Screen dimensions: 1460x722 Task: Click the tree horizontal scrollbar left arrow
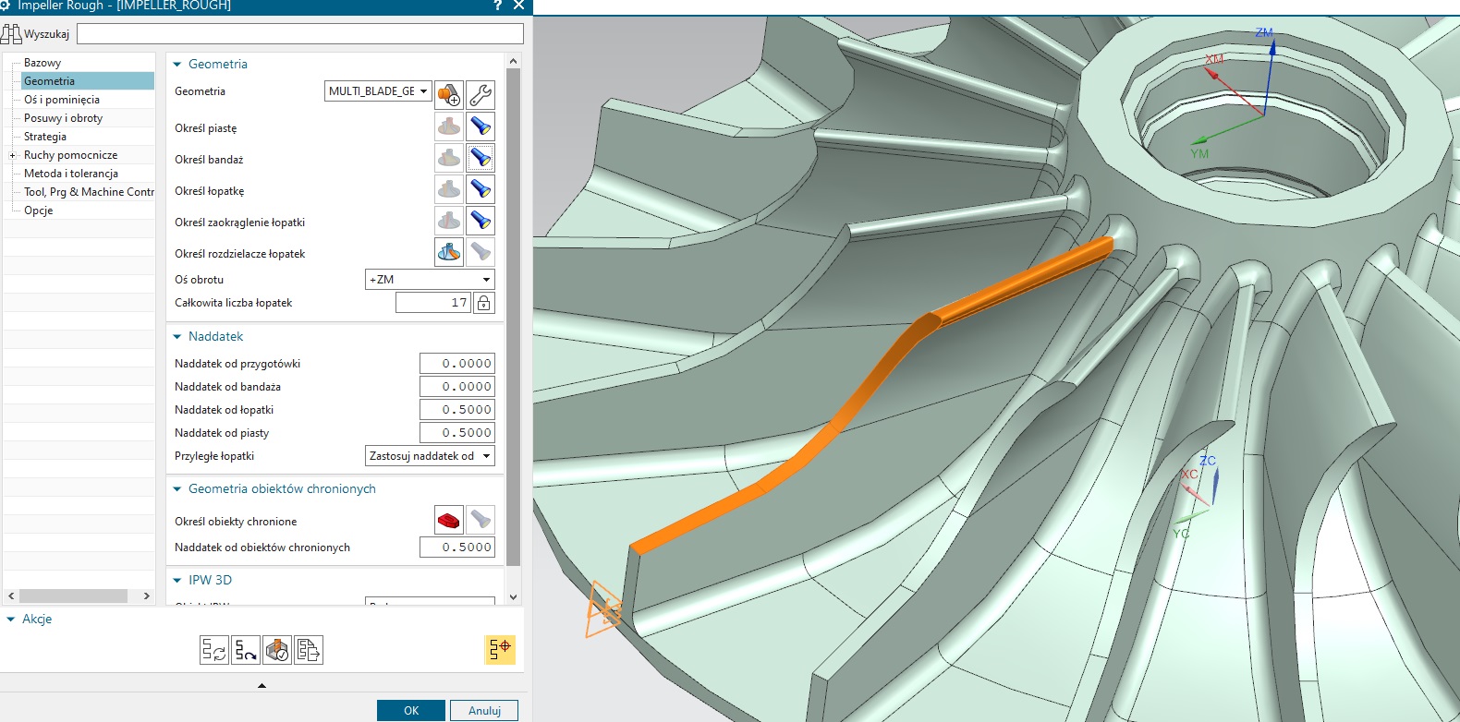pos(10,596)
